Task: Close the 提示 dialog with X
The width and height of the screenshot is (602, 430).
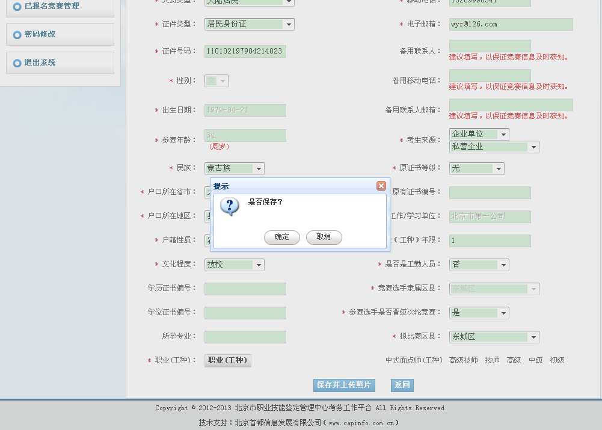Action: (x=381, y=186)
